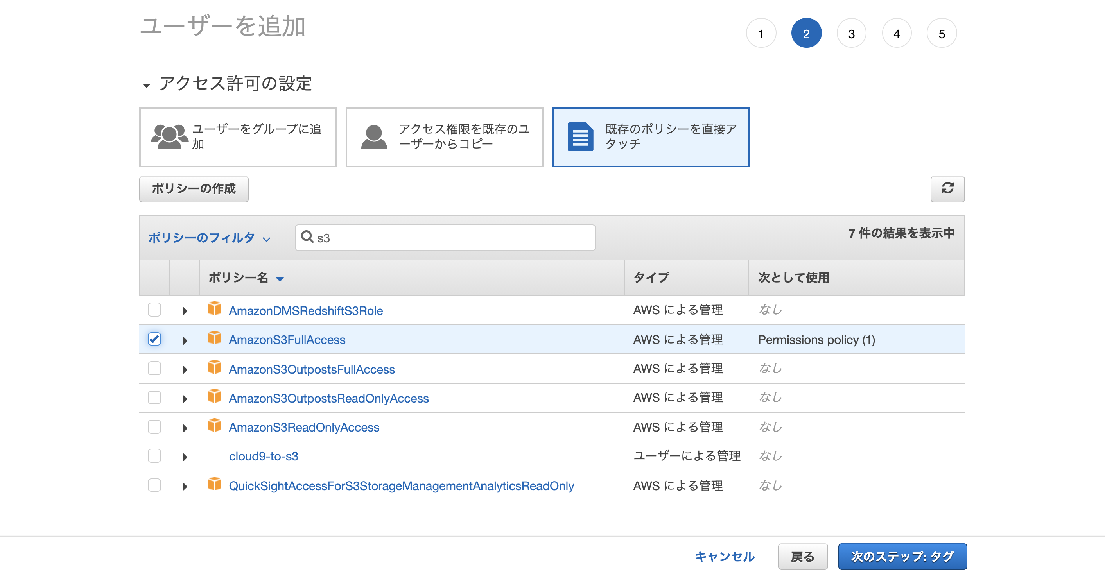1105x573 pixels.
Task: Click the search magnifier icon in filter box
Action: pos(307,237)
